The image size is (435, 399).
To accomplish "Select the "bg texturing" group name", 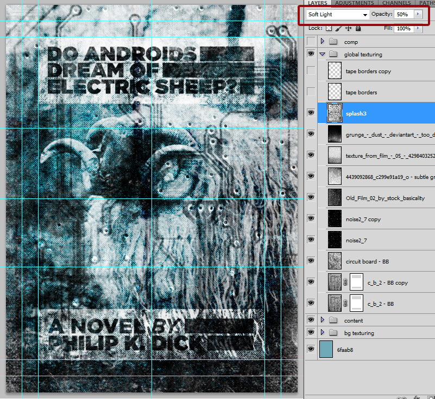I will pyautogui.click(x=359, y=333).
